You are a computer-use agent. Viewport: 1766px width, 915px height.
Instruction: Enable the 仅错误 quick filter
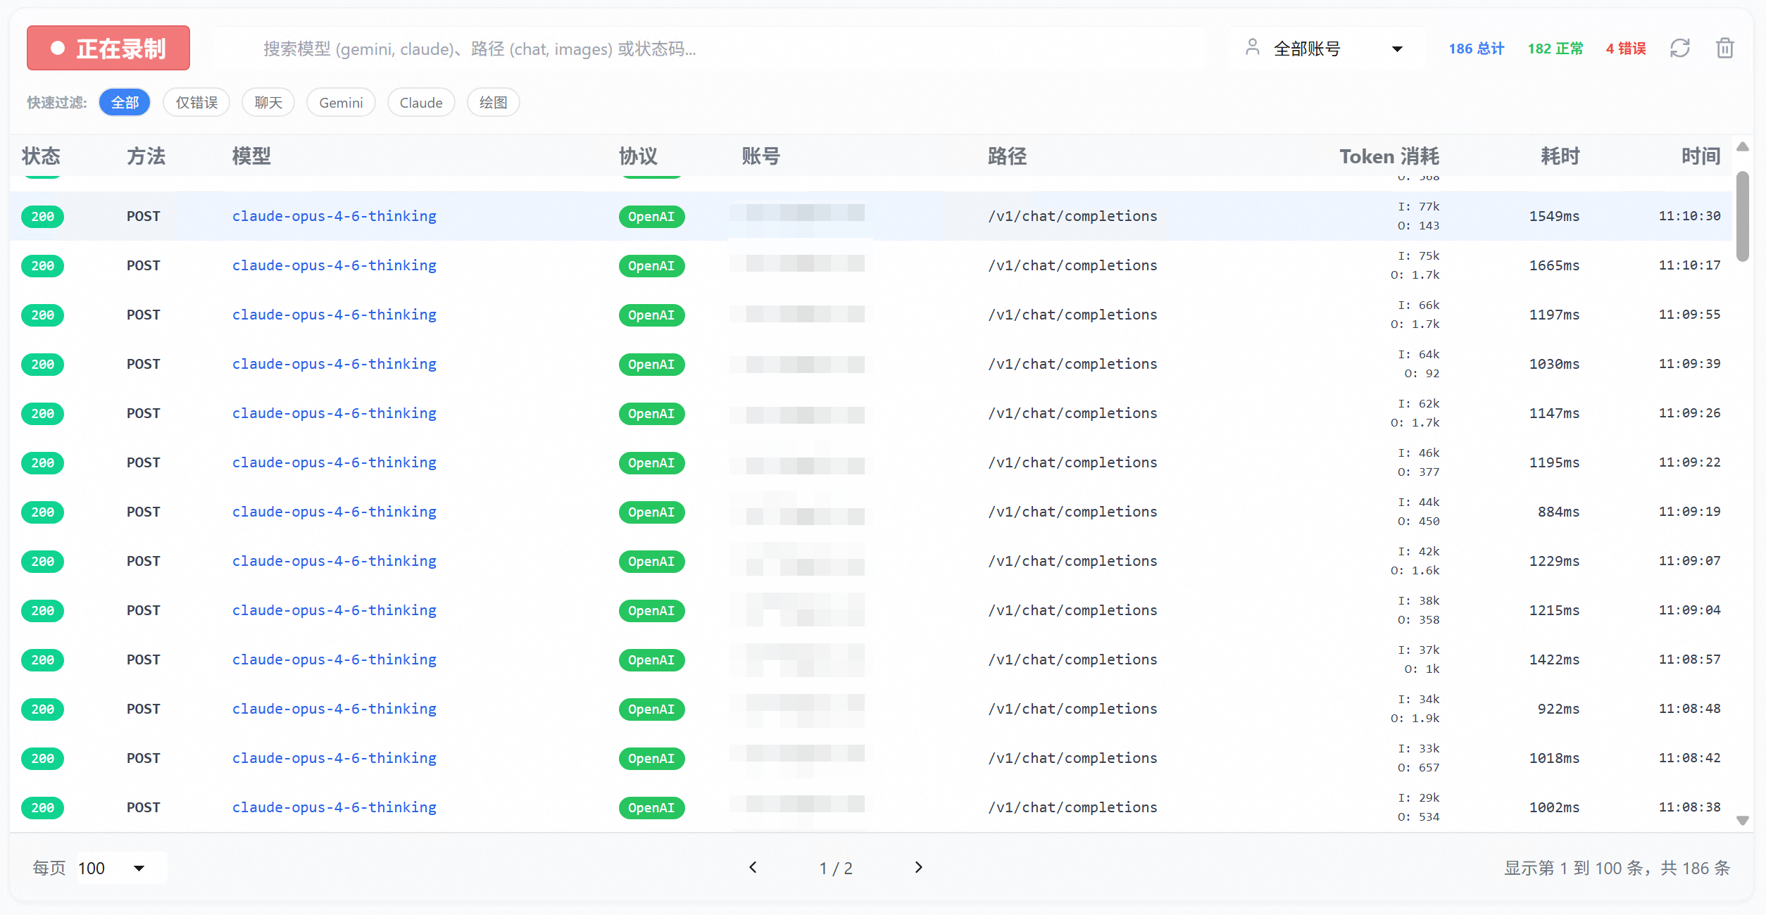pos(196,103)
